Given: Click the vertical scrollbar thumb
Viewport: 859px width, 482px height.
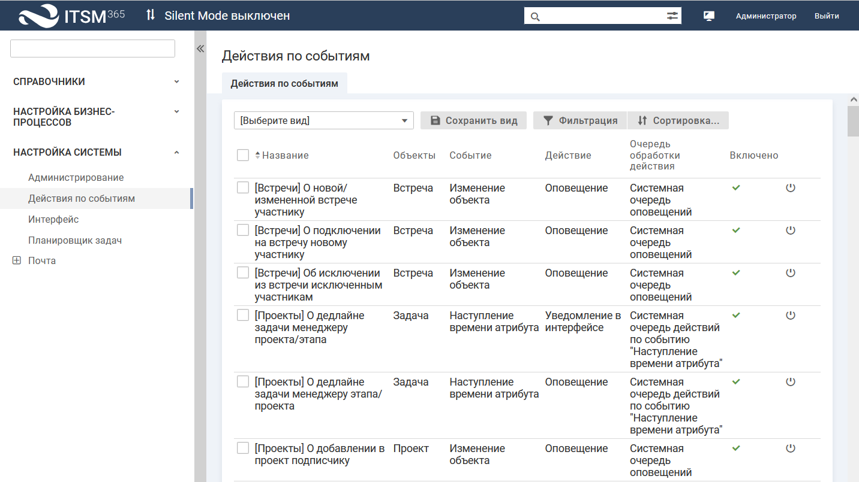Looking at the screenshot, I should click(852, 122).
